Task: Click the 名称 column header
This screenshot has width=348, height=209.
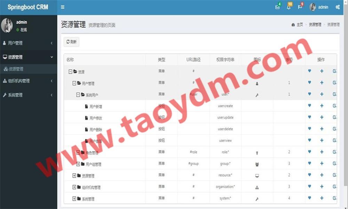Action: (70, 60)
